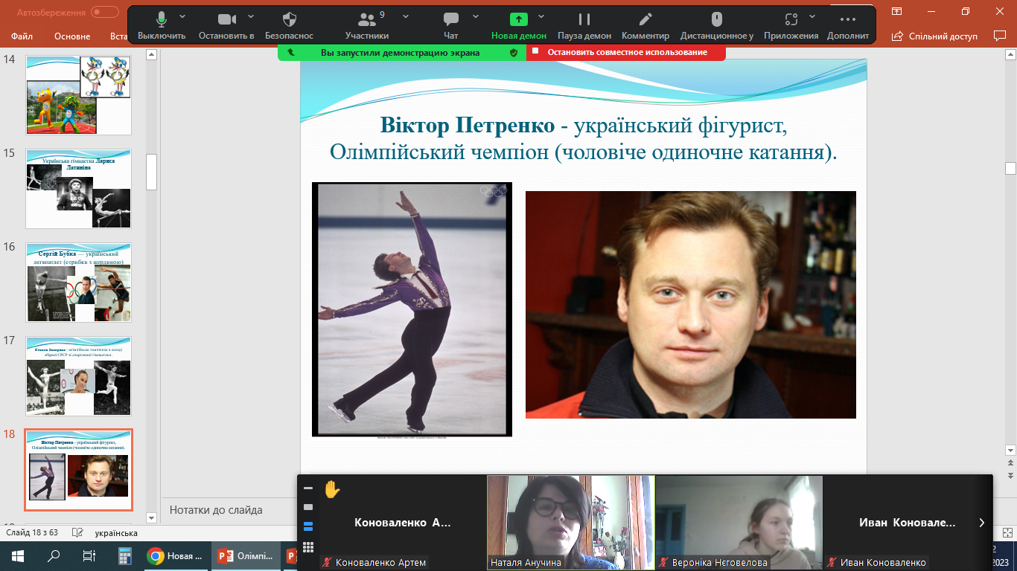Switch to Chrome Новая taskbar window
The image size is (1017, 571).
(176, 556)
